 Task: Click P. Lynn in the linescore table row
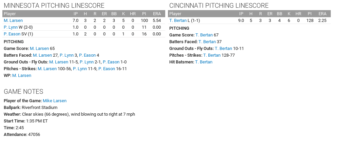click(11, 27)
